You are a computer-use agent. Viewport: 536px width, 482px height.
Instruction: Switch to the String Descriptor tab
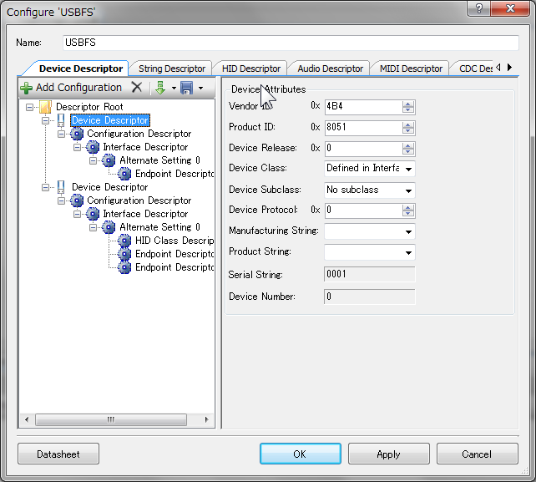[x=172, y=68]
